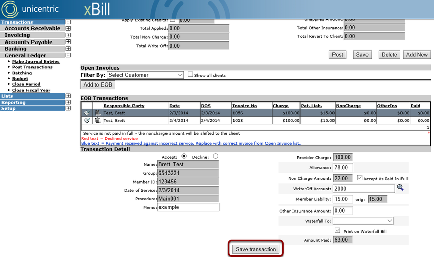Click the Delete button
This screenshot has height=257, width=434.
(389, 55)
